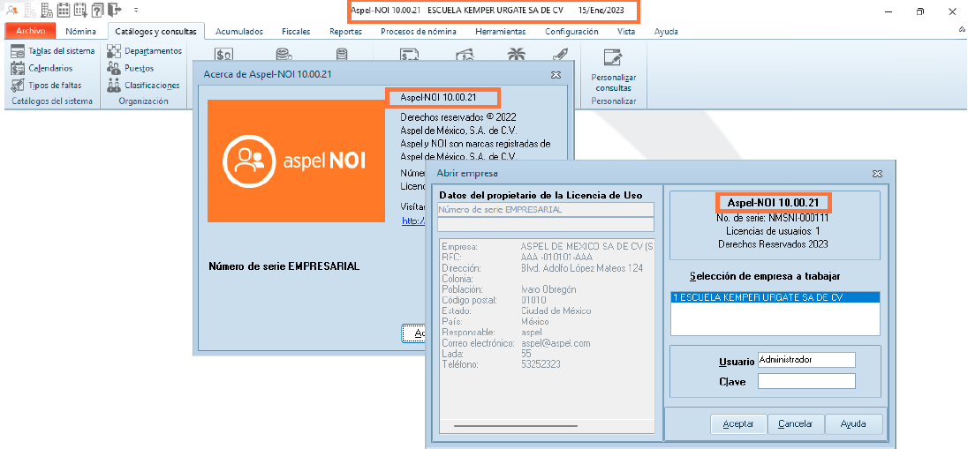Open Puestos in Organización group
This screenshot has width=968, height=449.
[x=130, y=68]
